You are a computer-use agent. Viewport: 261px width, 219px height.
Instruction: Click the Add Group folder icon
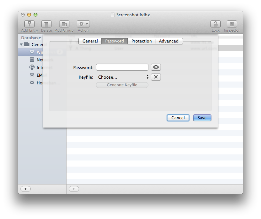click(x=64, y=24)
